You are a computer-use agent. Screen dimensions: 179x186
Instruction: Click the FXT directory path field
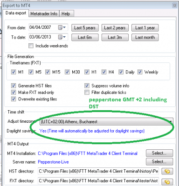[98, 181]
